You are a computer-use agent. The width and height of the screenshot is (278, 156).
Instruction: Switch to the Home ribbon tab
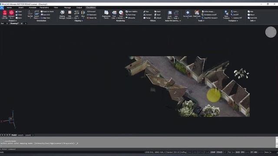9,8
